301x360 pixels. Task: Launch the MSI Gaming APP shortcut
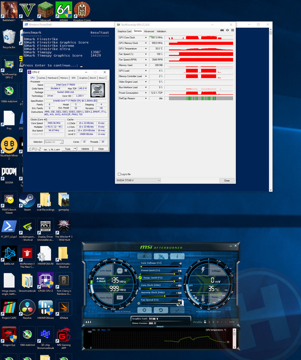tap(64, 338)
